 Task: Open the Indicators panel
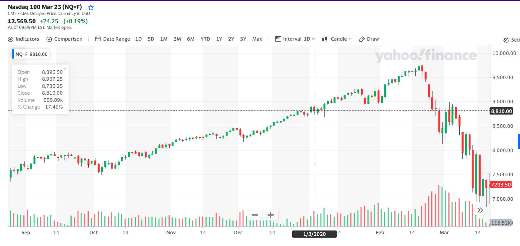pos(24,39)
